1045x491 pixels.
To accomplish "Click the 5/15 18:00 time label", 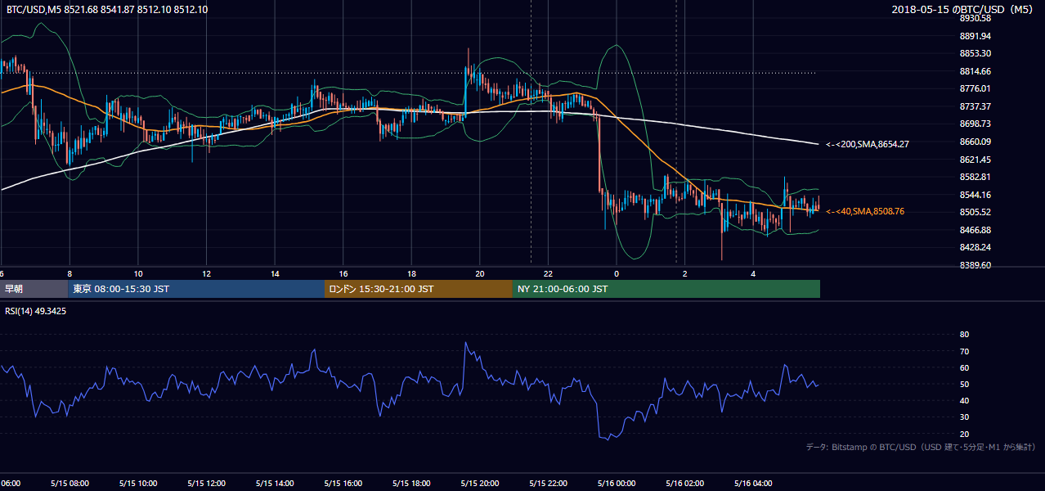I will tap(410, 484).
